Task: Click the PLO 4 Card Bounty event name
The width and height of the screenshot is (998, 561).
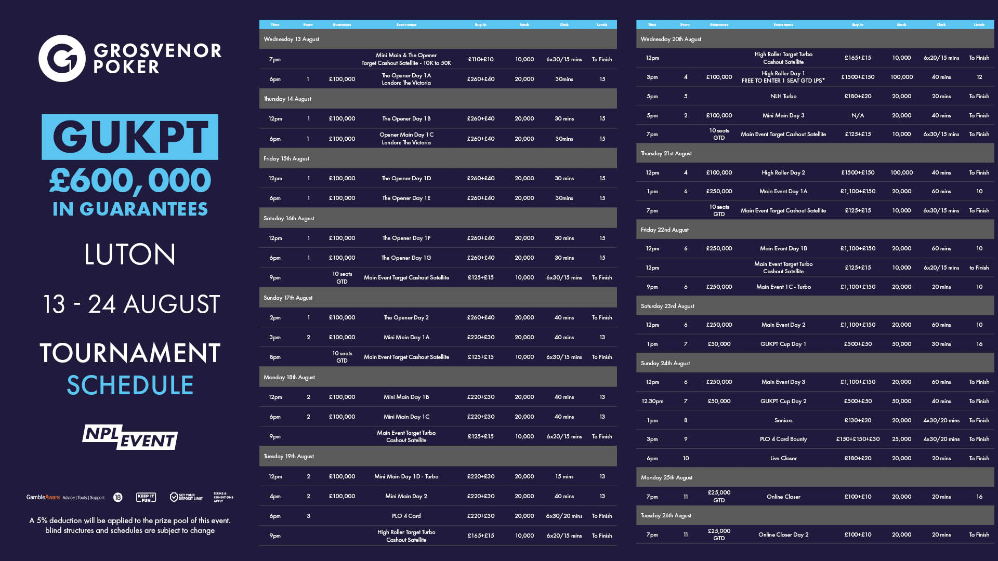Action: point(783,439)
